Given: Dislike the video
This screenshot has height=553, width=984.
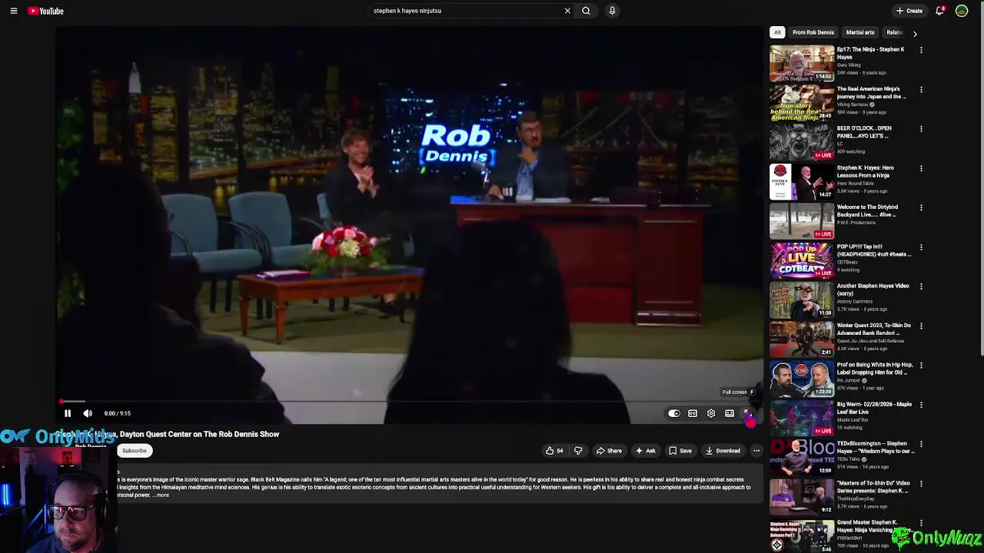Looking at the screenshot, I should (x=578, y=451).
